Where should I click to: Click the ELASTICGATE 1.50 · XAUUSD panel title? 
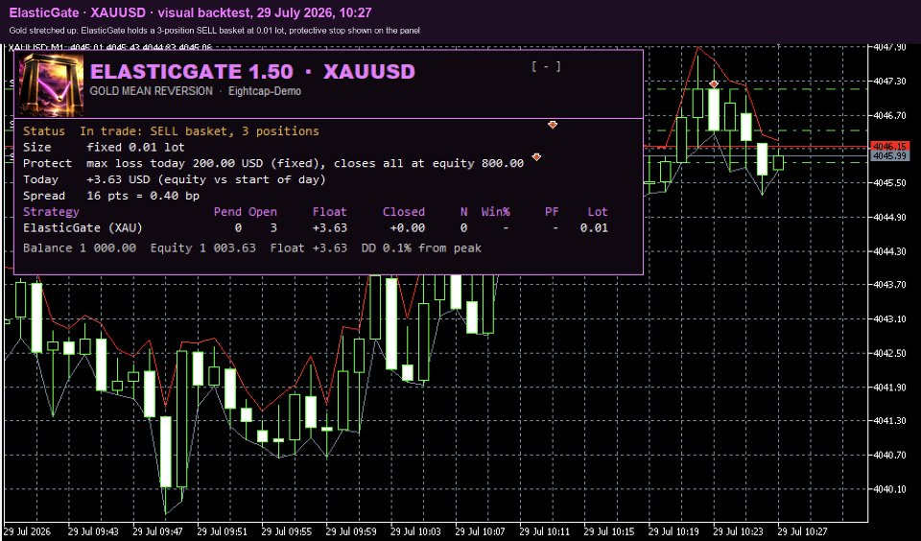[x=252, y=72]
